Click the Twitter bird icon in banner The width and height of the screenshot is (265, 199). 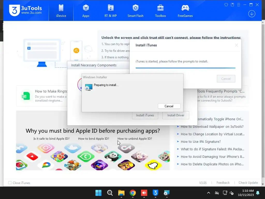click(x=73, y=148)
